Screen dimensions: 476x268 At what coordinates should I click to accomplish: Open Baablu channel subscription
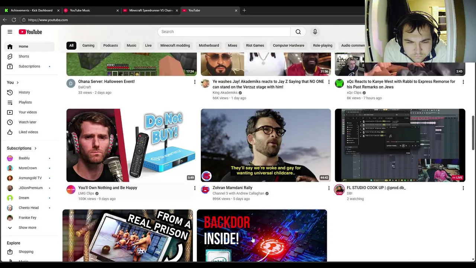click(30, 158)
